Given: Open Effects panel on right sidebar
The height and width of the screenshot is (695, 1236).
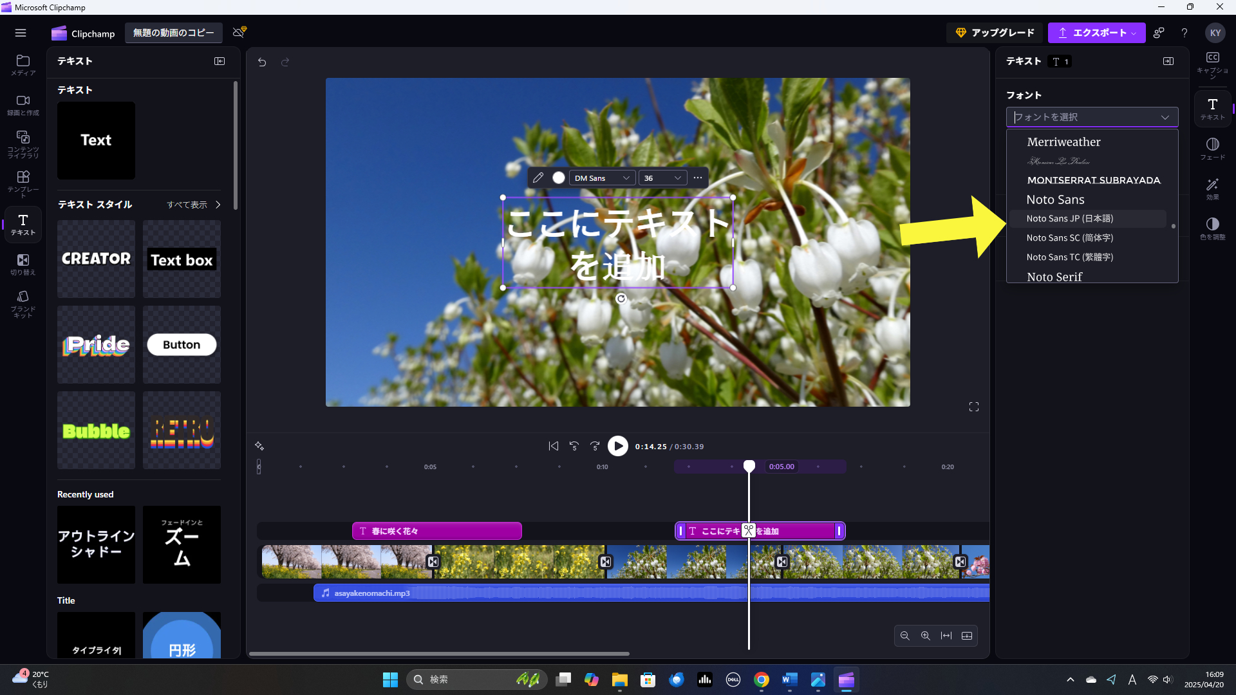Looking at the screenshot, I should (x=1212, y=189).
